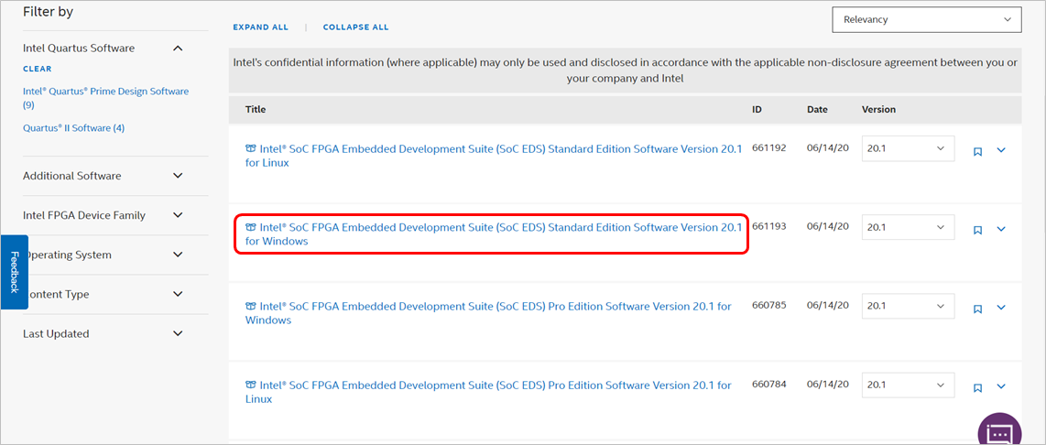This screenshot has width=1046, height=445.
Task: Bookmark the Pro Edition for Windows download
Action: click(977, 309)
